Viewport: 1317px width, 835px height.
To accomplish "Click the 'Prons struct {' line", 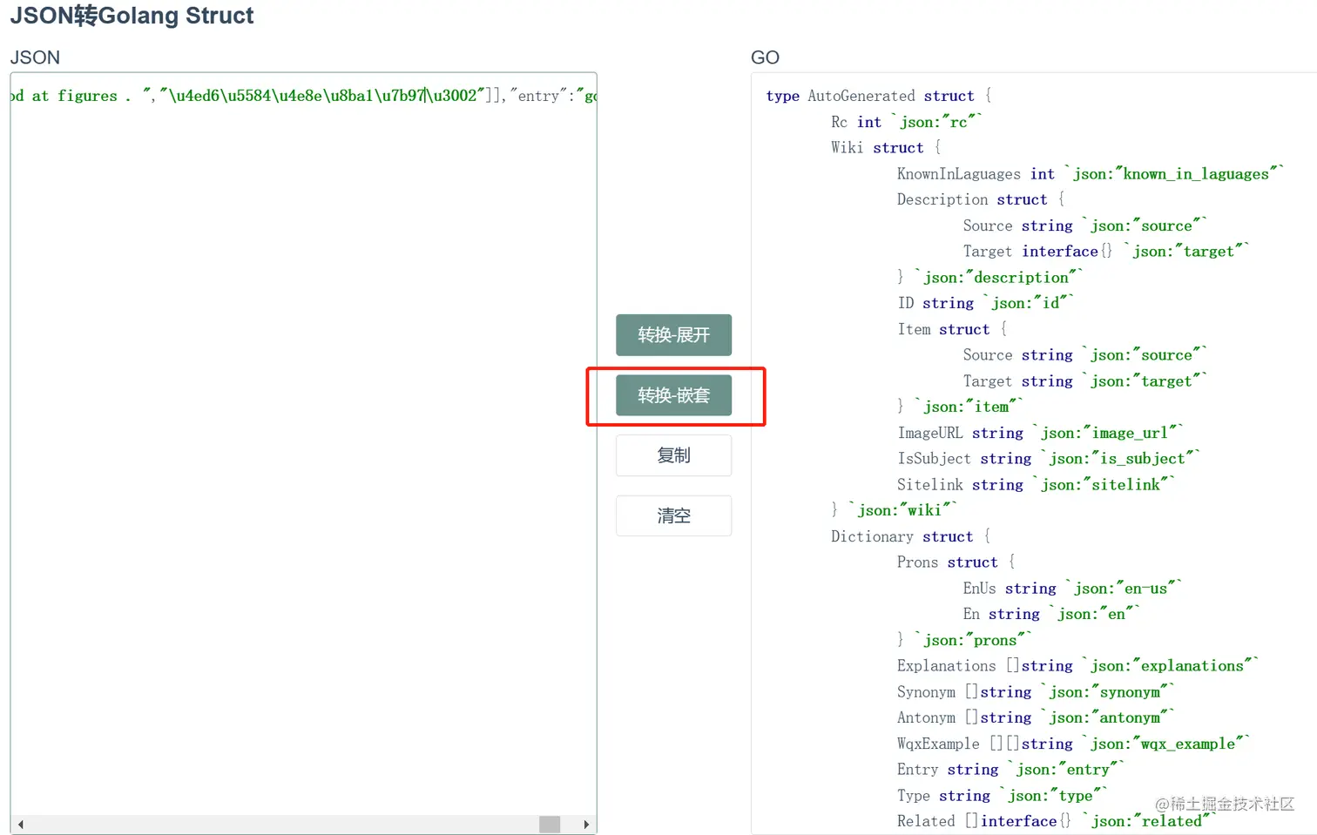I will pyautogui.click(x=956, y=562).
